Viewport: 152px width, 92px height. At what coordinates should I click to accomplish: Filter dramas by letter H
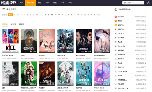[x=37, y=15]
